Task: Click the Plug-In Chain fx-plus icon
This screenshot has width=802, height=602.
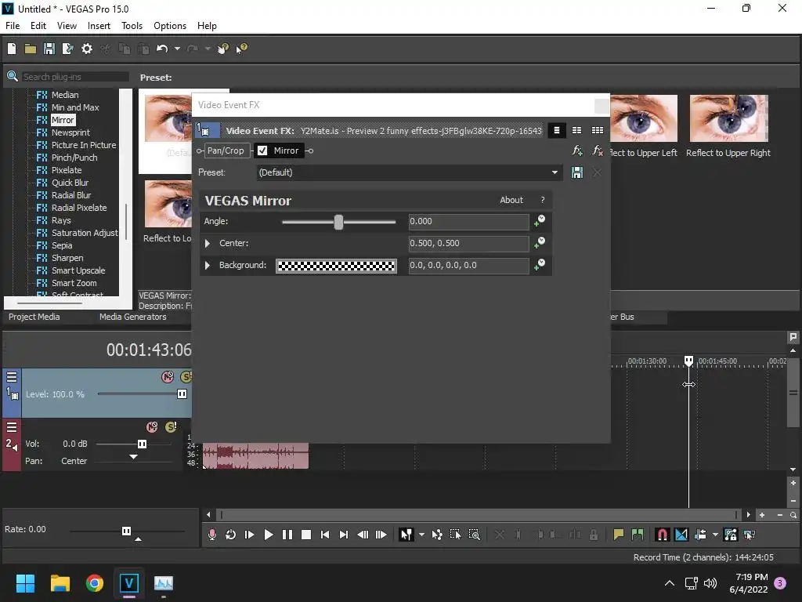Action: coord(577,150)
